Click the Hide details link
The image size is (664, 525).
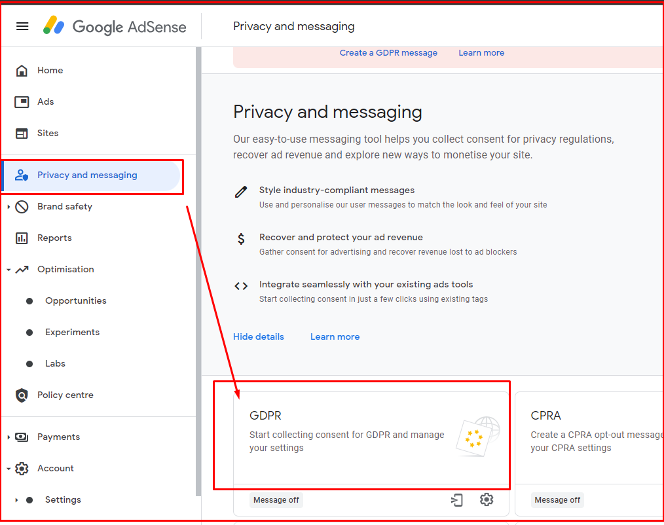(x=259, y=337)
